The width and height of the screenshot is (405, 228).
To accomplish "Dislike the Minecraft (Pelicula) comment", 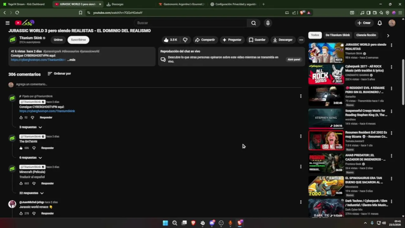I will [34, 183].
